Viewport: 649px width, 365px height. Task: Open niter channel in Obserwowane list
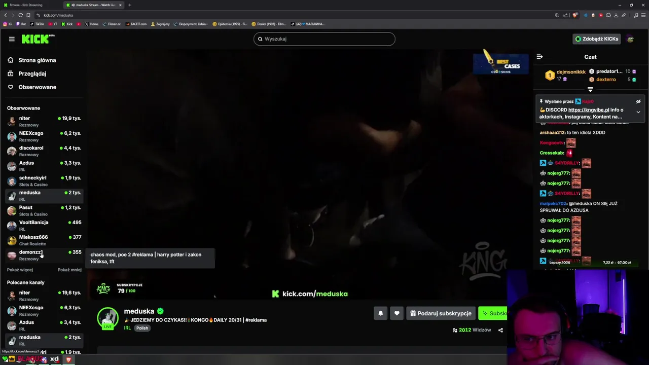pyautogui.click(x=44, y=121)
